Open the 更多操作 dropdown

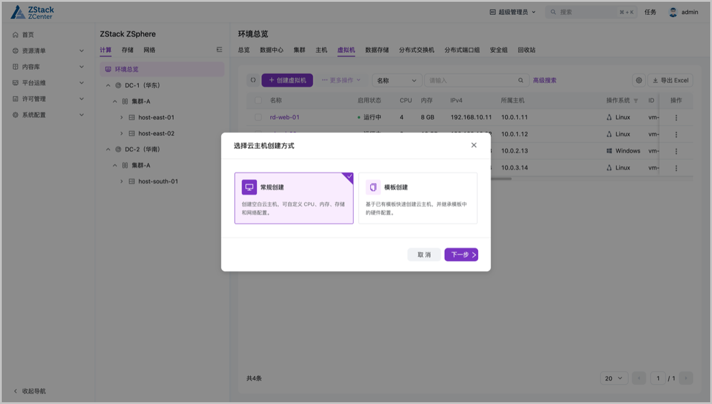[x=341, y=80]
